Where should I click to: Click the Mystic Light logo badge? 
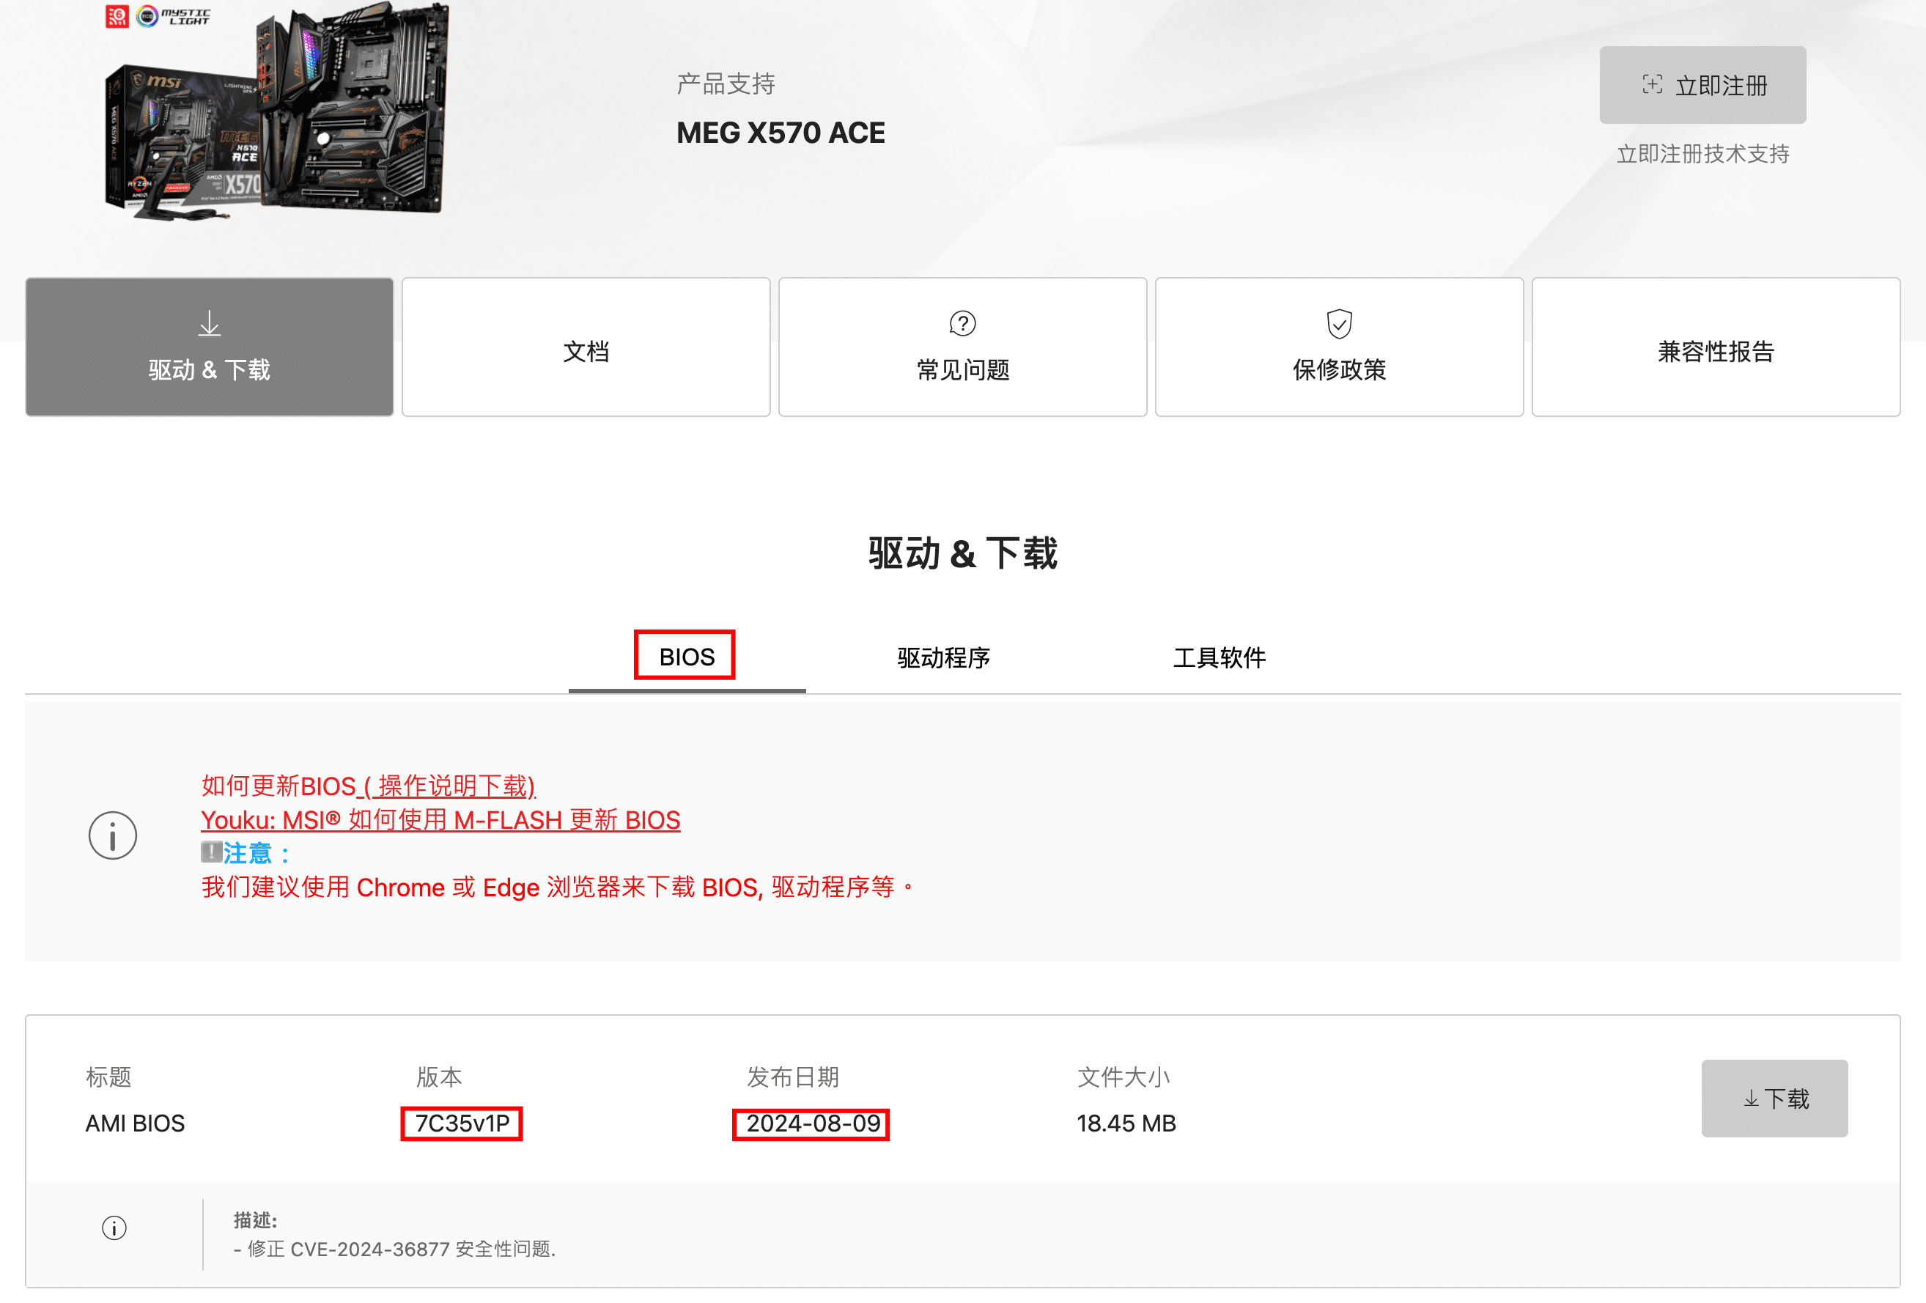173,15
